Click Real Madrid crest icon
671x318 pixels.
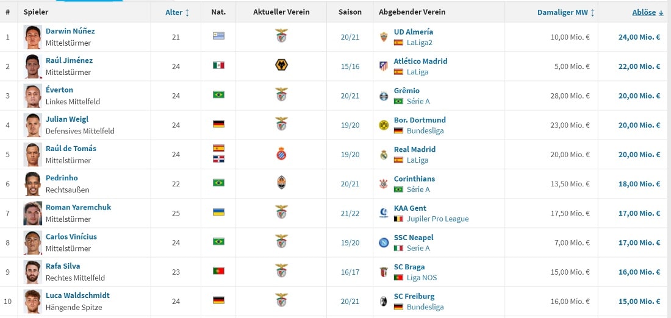pos(383,155)
